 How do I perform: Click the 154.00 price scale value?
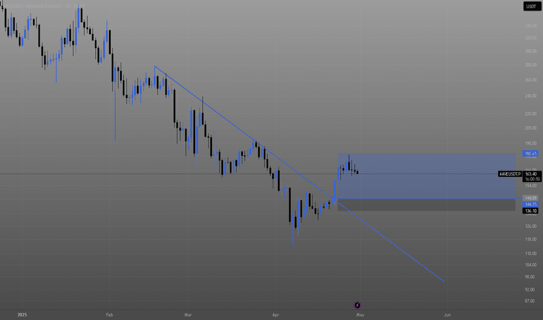pyautogui.click(x=531, y=186)
